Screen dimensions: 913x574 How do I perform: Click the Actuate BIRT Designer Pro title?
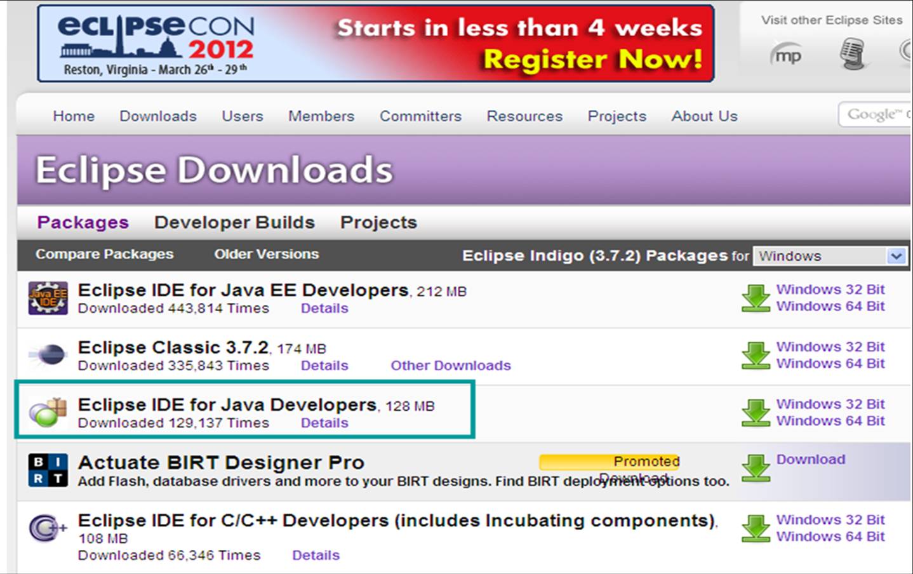221,462
